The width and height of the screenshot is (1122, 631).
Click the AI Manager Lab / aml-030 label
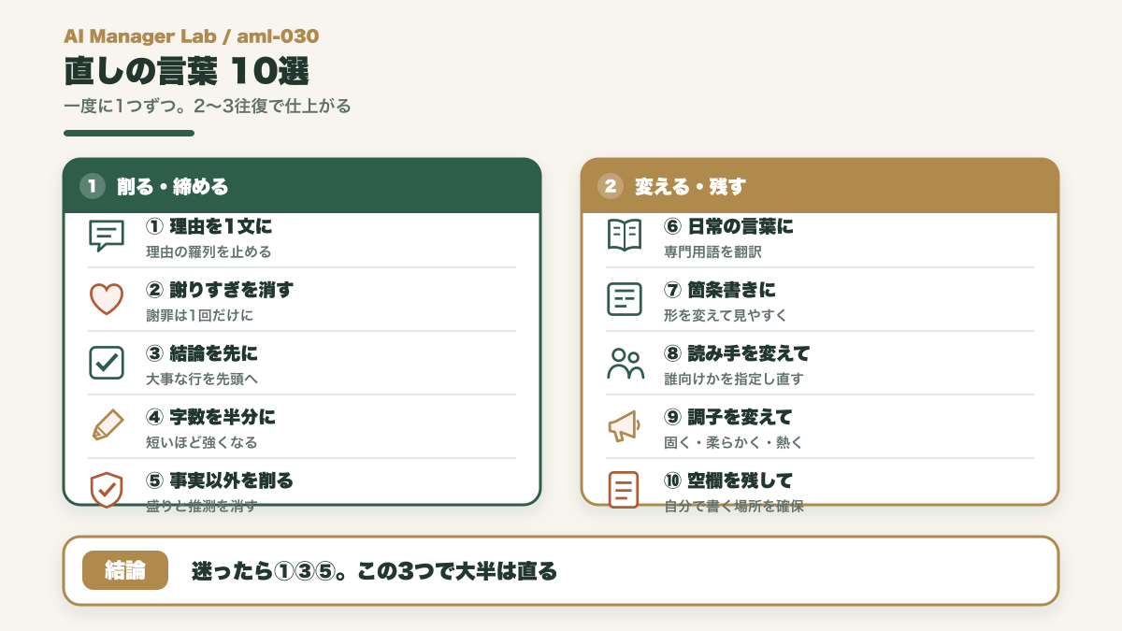tap(192, 36)
